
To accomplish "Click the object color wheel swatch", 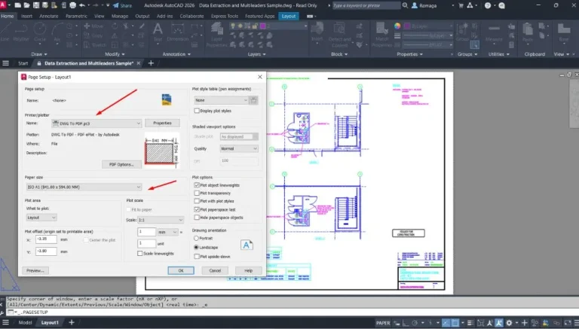I will [397, 26].
